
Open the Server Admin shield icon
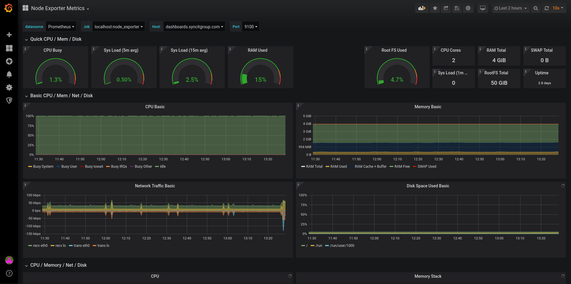click(9, 101)
